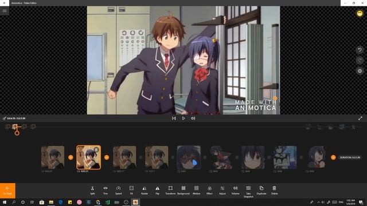Open the Volume tool
Image resolution: width=367 pixels, height=206 pixels.
(236, 190)
